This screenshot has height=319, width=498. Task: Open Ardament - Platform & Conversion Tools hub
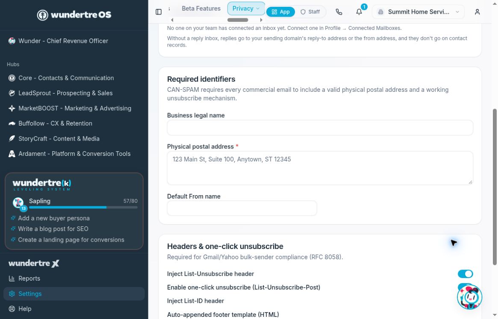pyautogui.click(x=74, y=154)
